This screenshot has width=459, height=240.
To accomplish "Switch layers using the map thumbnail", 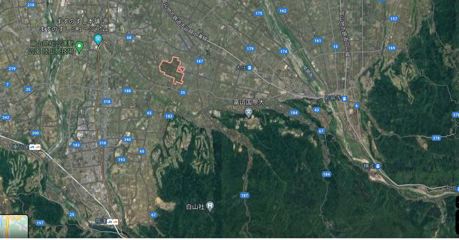I will 14,227.
